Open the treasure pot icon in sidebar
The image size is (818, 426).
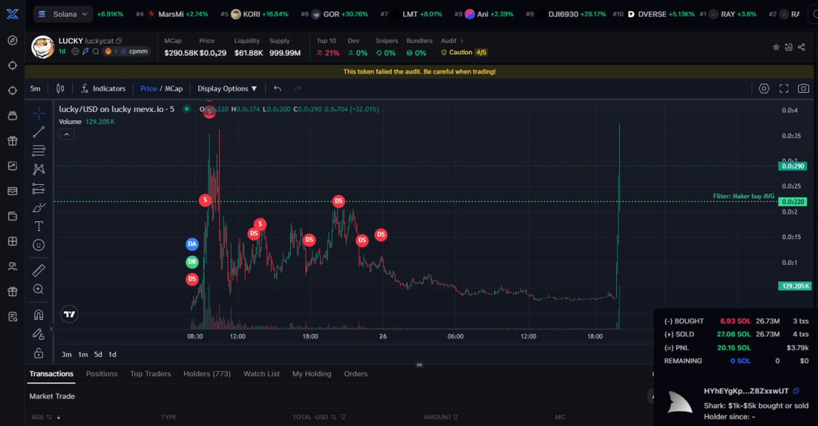pos(12,115)
